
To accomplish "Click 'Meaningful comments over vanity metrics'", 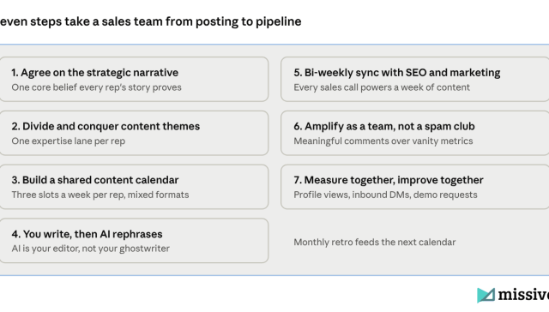I will [383, 141].
